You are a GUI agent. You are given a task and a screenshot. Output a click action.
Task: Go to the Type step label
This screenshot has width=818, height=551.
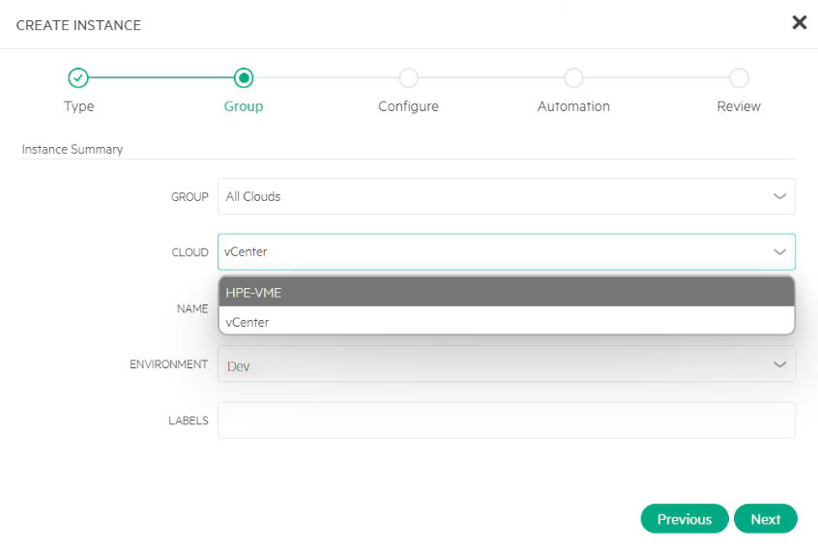point(78,106)
